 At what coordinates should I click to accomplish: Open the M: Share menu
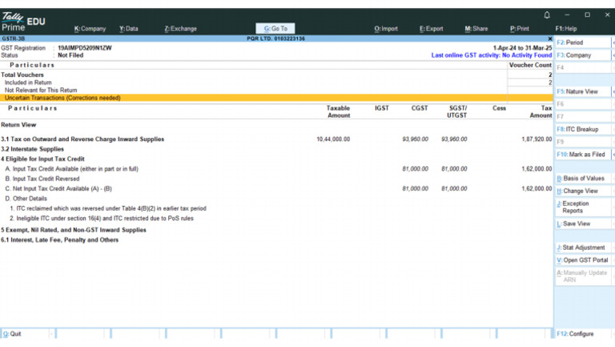[476, 29]
